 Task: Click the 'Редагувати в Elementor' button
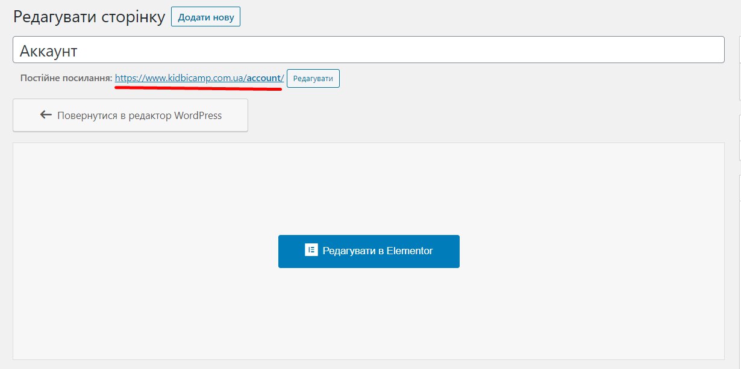point(369,251)
